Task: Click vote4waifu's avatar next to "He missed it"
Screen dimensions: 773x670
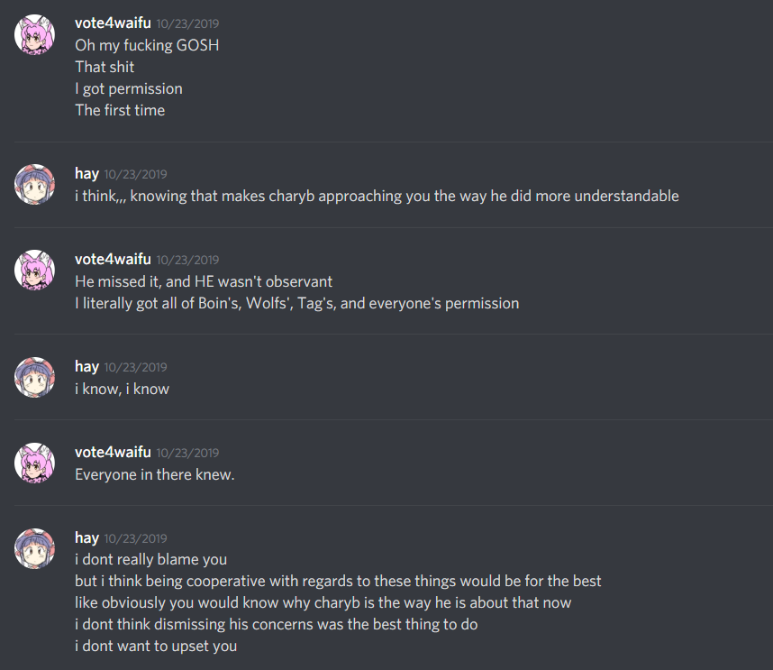Action: (x=35, y=270)
